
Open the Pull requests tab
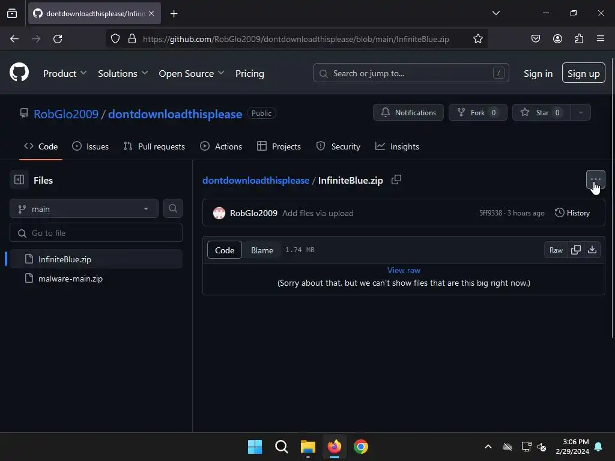tap(154, 146)
